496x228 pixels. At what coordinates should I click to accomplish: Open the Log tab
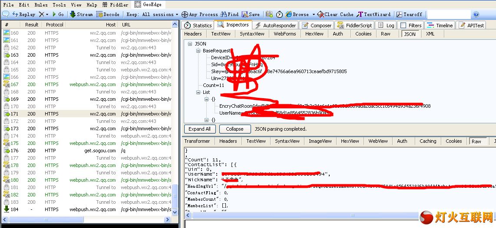pos(386,25)
